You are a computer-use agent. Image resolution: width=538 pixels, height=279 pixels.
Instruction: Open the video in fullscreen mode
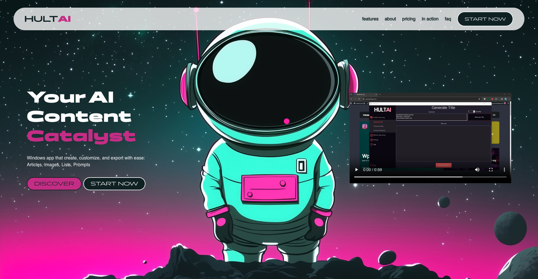pos(491,170)
